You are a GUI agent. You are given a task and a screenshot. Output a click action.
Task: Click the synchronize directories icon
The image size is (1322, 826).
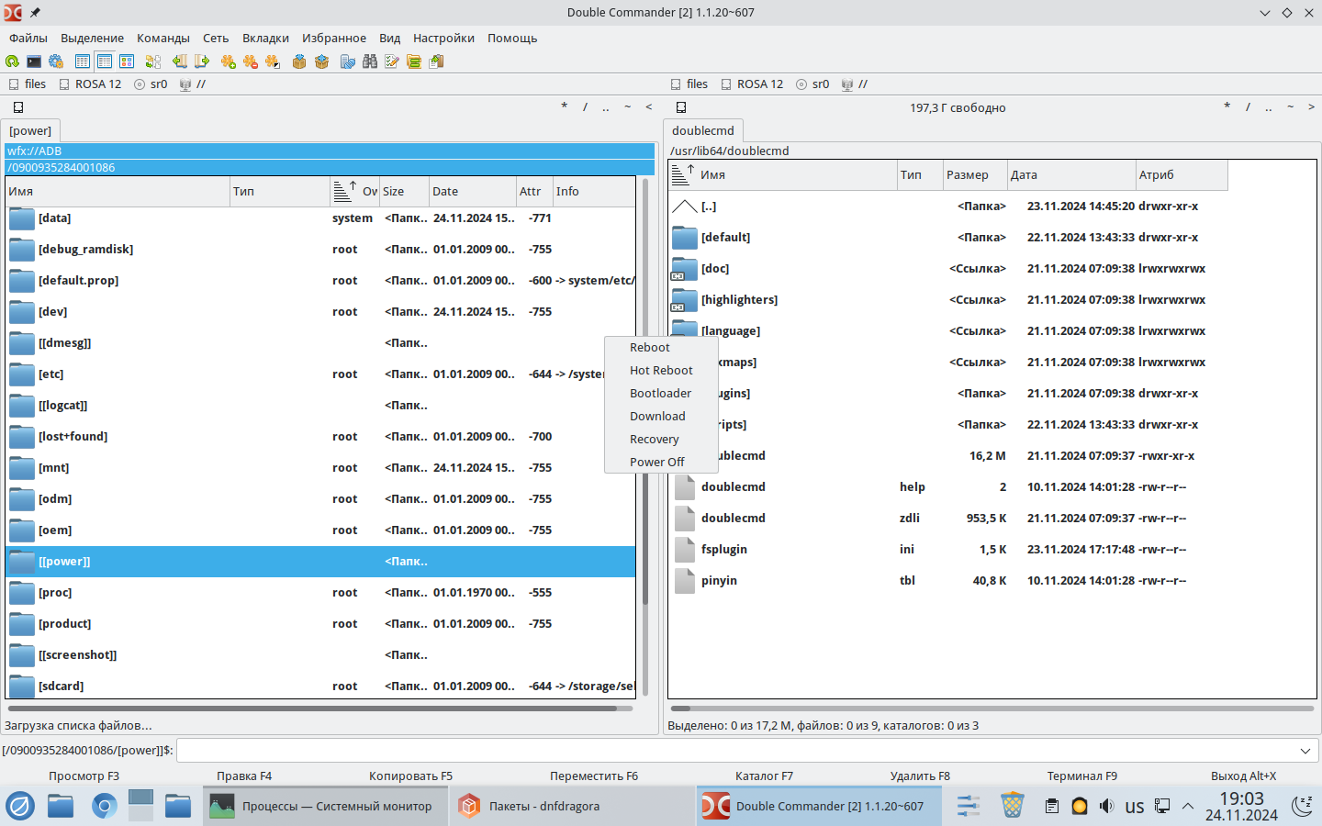click(x=414, y=61)
